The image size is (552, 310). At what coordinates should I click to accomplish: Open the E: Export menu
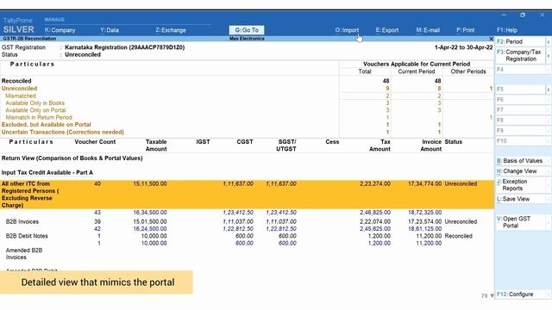(387, 30)
